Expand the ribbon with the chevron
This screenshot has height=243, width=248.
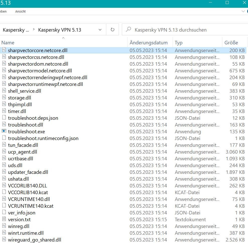point(243,11)
